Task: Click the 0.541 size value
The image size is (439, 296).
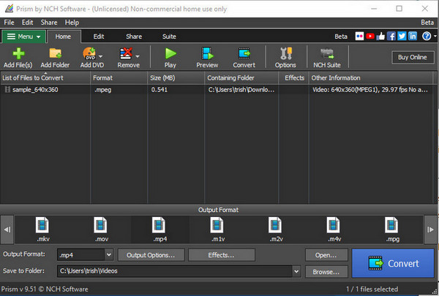Action: (x=160, y=90)
